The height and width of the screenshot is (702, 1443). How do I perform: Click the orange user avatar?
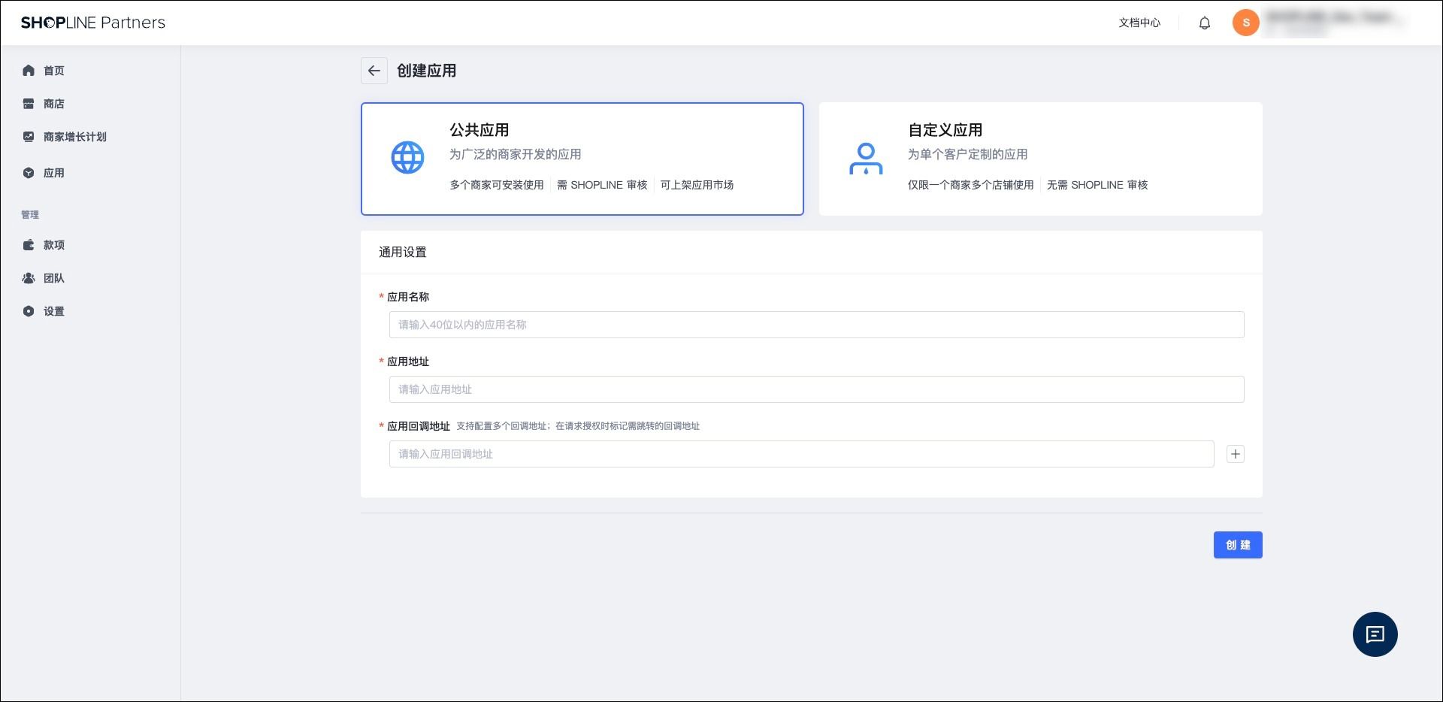click(x=1245, y=23)
